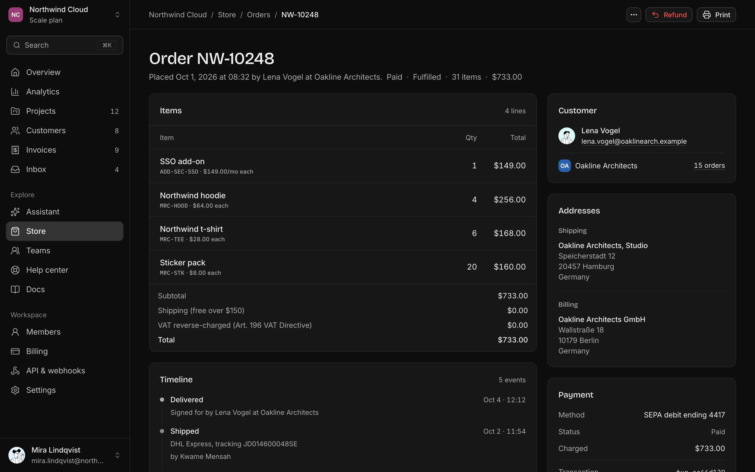Open the 15 orders link

click(709, 165)
